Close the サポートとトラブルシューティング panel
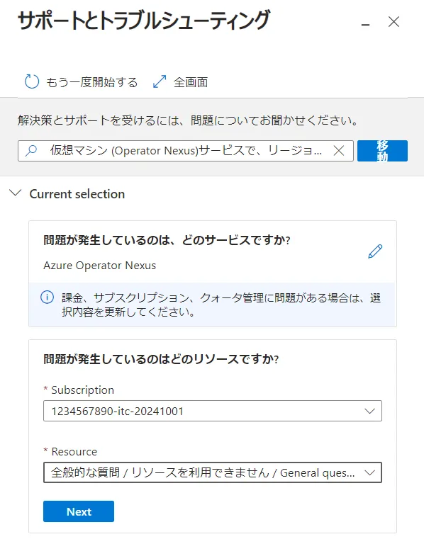 (x=394, y=22)
